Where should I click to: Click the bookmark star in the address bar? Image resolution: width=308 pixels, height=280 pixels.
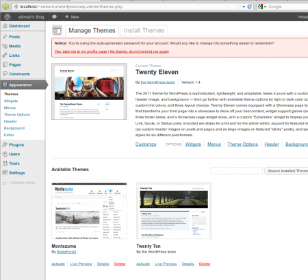coord(239,7)
